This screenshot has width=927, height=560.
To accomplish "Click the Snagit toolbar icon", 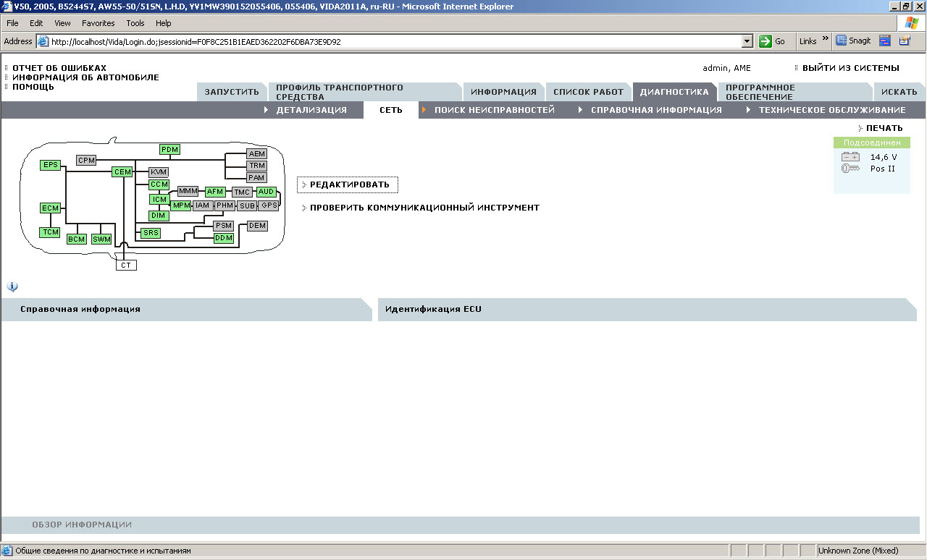I will pyautogui.click(x=853, y=41).
